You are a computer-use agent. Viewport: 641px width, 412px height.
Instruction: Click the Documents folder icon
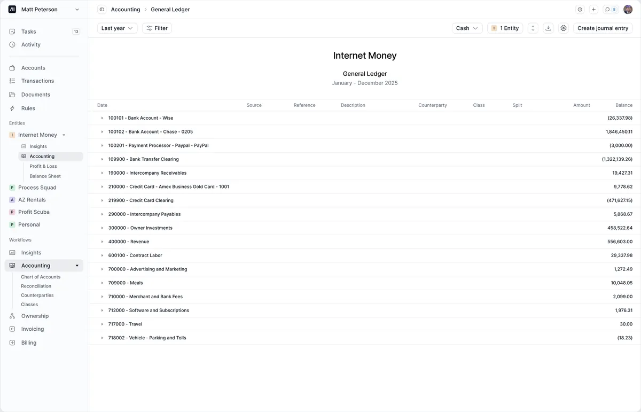coord(12,95)
